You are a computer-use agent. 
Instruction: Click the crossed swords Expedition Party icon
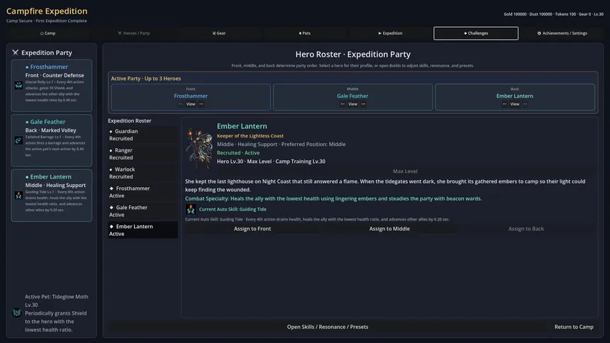[x=15, y=52]
